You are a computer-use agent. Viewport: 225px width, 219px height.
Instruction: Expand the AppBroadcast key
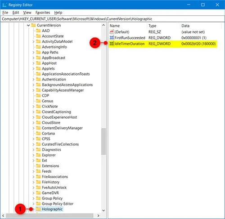point(33,58)
